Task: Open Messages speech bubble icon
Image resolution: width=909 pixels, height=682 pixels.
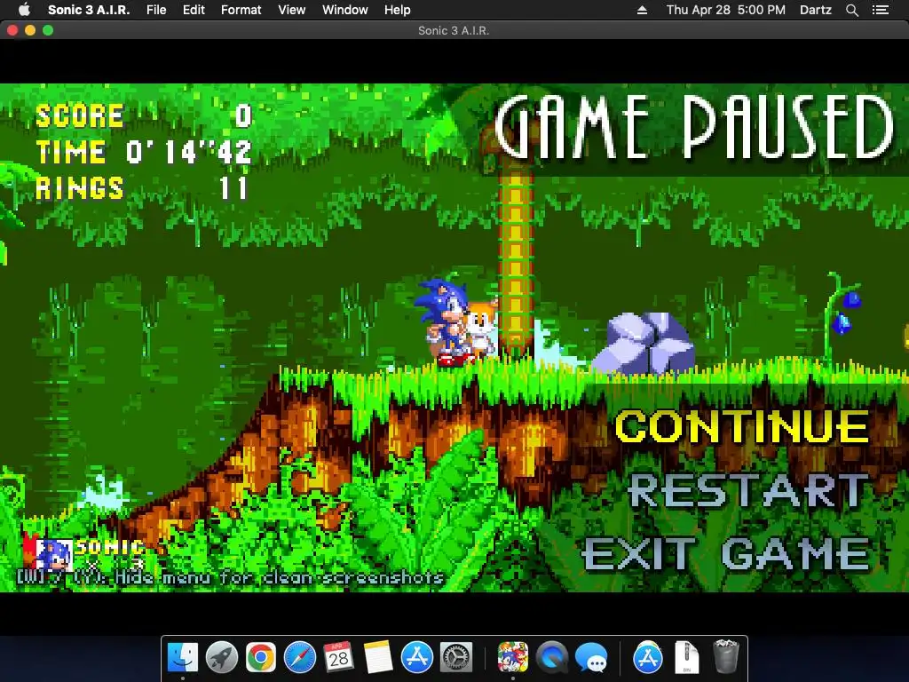Action: click(x=590, y=657)
